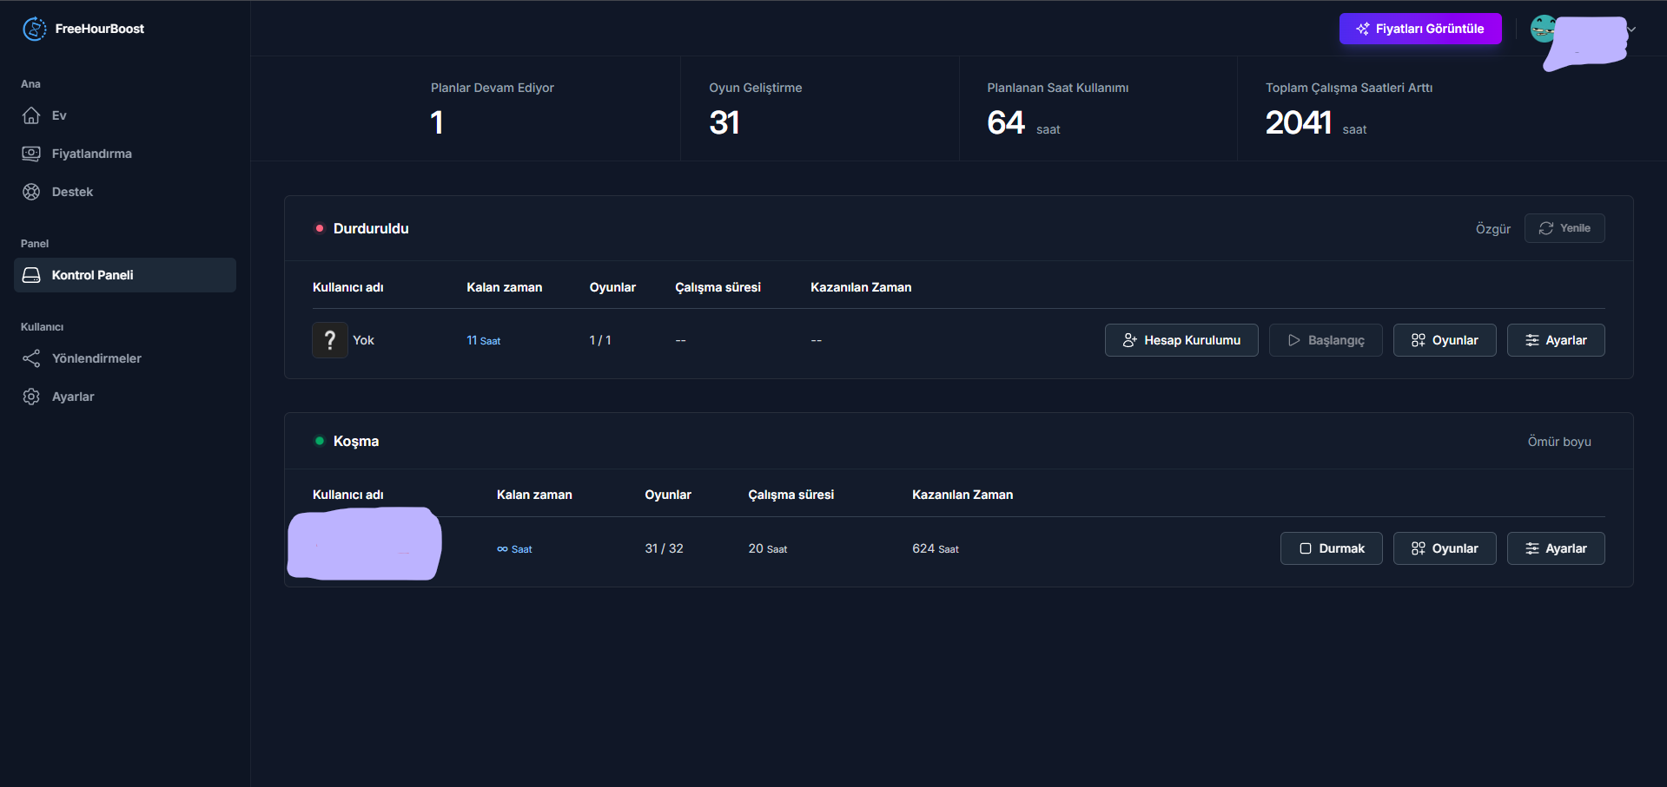Click the 64 planned hours value
This screenshot has width=1667, height=787.
1006,122
